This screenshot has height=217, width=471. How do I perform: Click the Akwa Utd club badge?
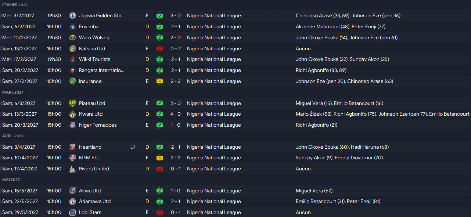73,191
